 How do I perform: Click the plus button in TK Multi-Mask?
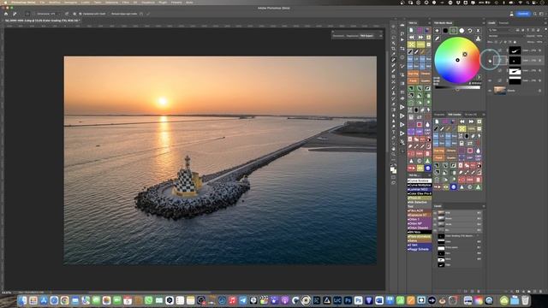point(437,31)
